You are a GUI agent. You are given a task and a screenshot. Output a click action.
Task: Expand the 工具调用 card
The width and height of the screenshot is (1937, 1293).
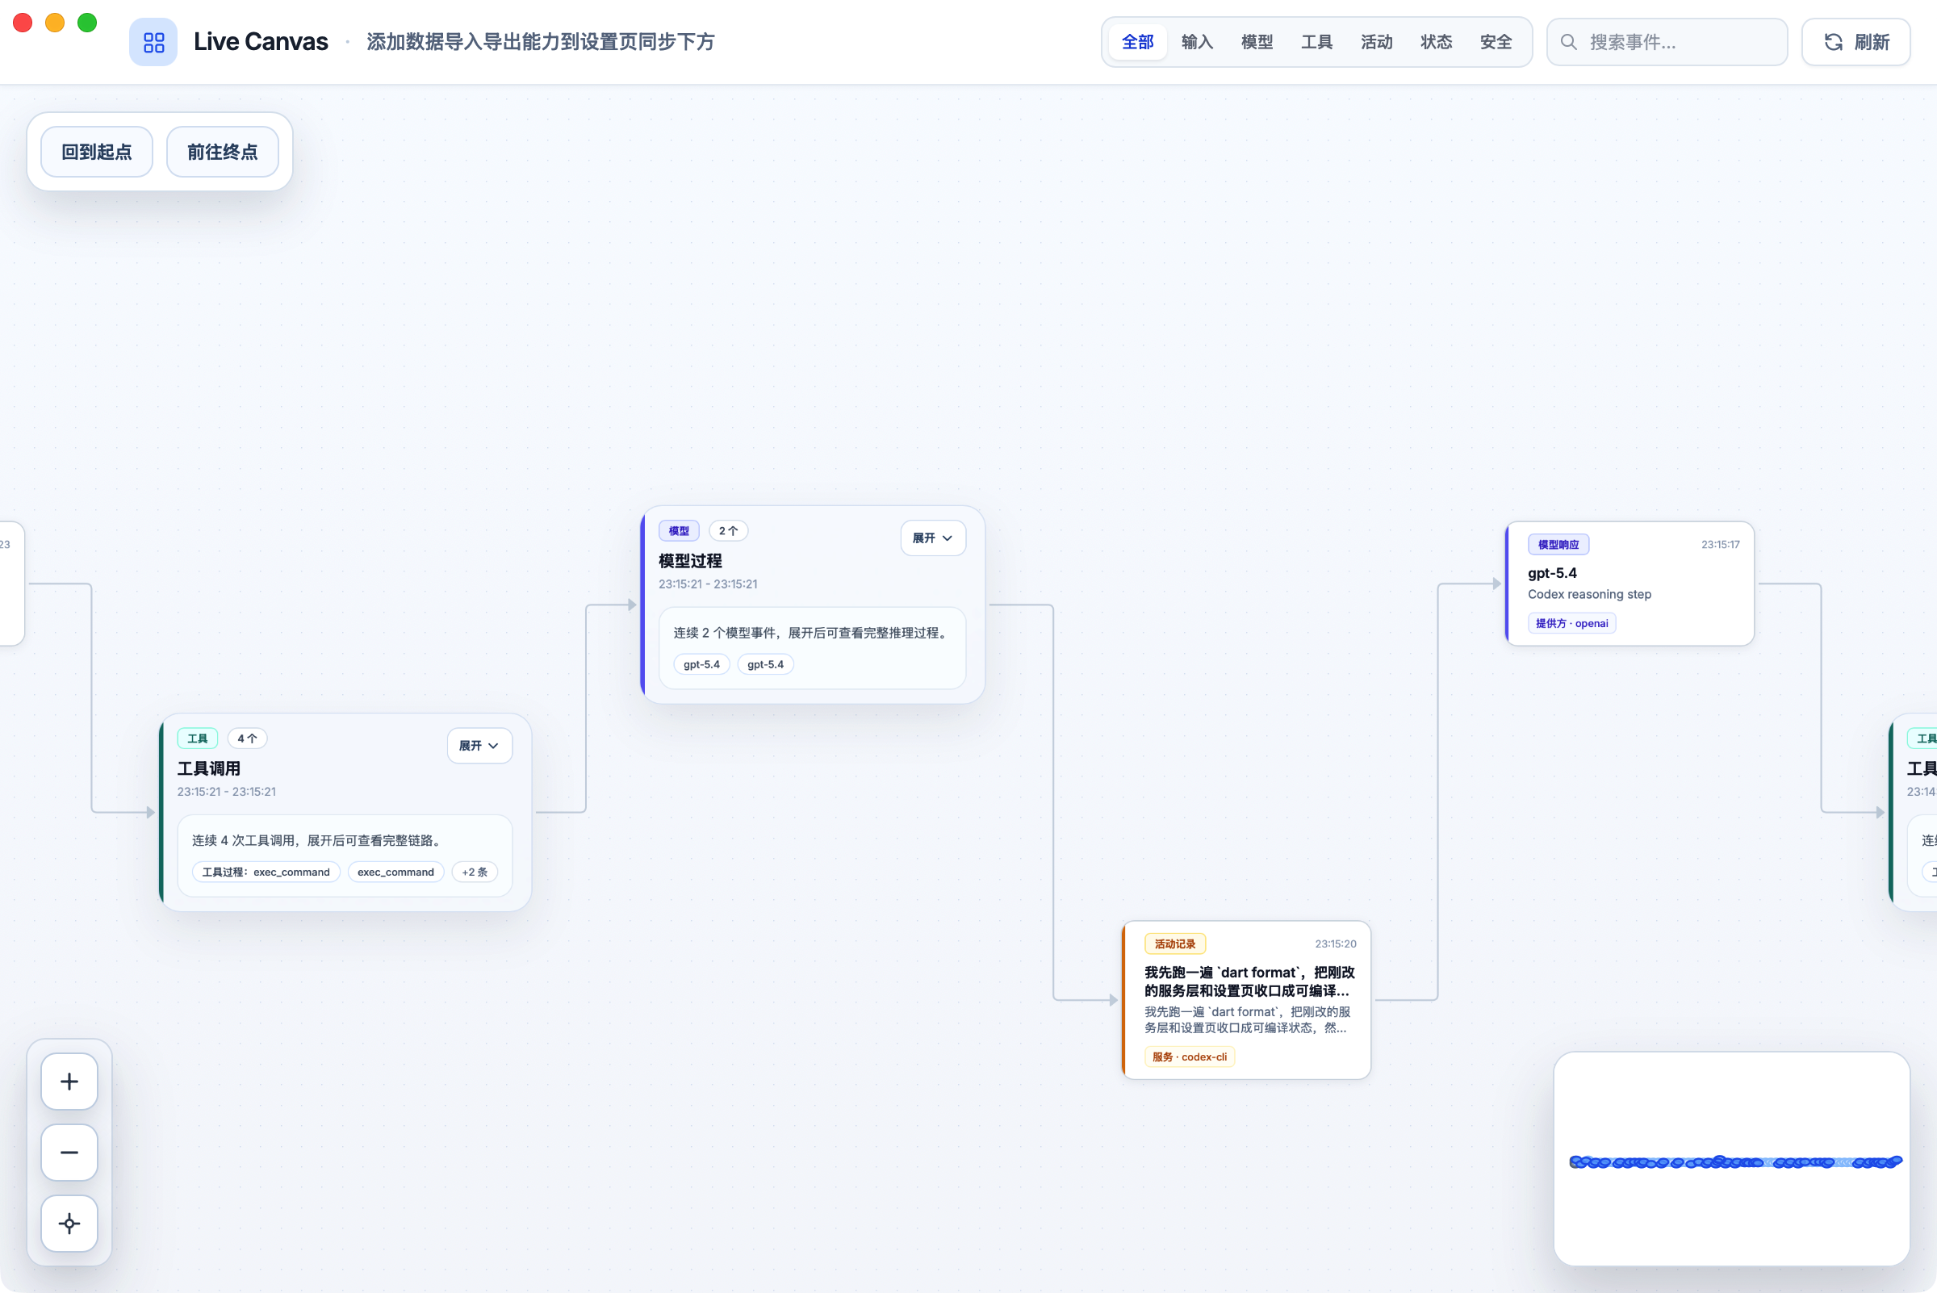tap(479, 745)
